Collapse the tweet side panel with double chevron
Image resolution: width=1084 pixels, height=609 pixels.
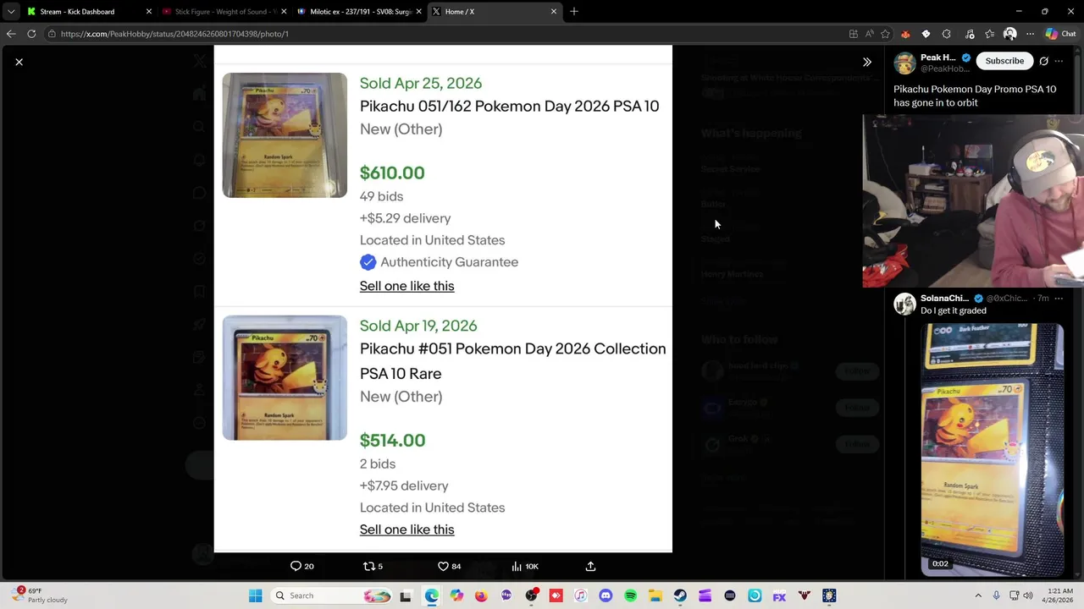867,62
